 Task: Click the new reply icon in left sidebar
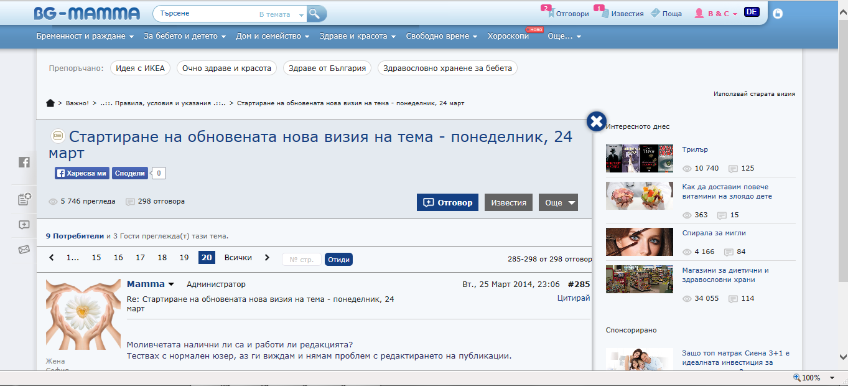[x=24, y=225]
